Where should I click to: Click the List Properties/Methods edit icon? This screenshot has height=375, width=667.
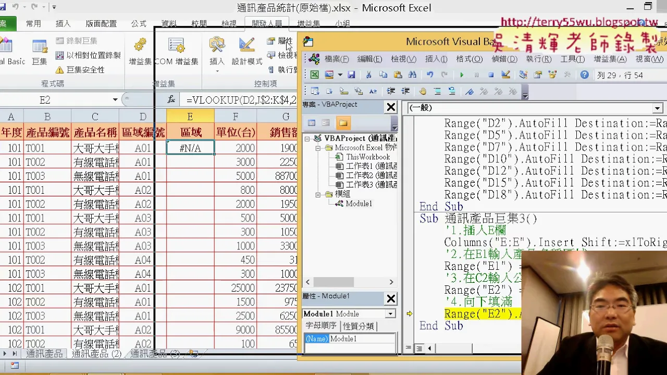(315, 91)
